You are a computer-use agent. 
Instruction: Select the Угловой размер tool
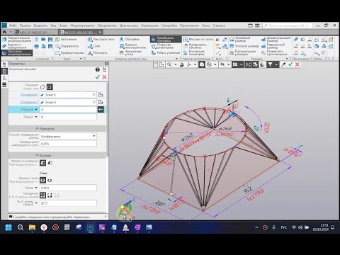[244, 46]
